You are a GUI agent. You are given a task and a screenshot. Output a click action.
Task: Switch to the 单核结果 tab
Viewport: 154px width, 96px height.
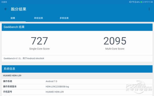click(38, 18)
